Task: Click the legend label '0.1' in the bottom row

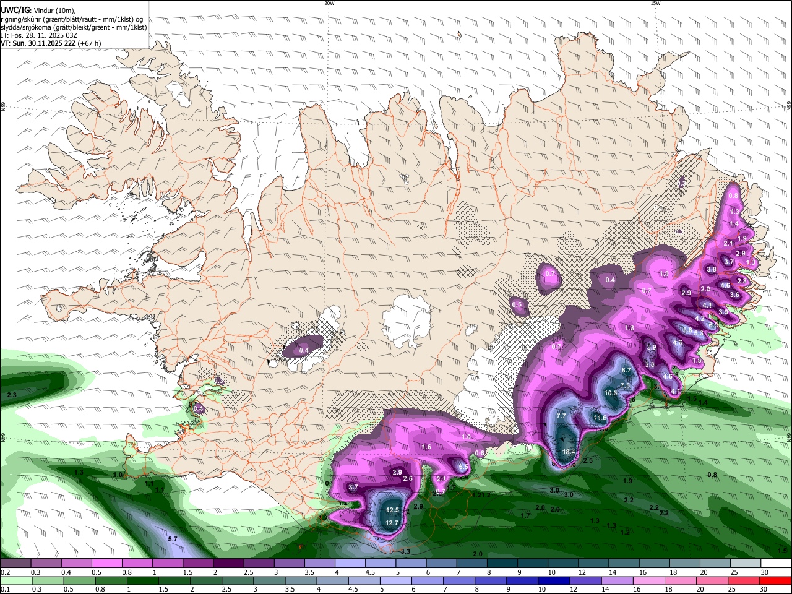Action: [5, 590]
